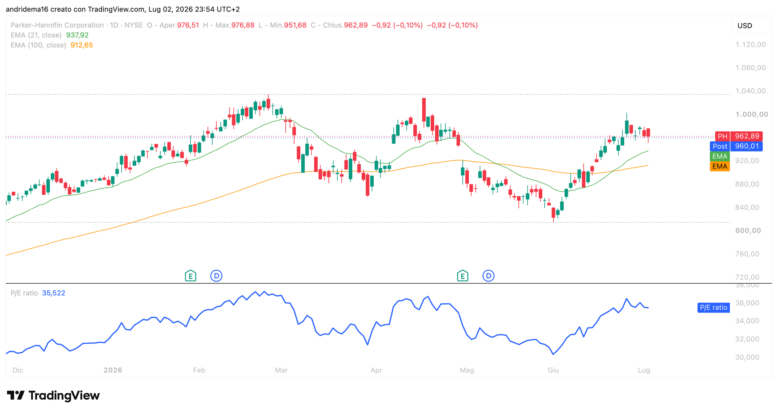This screenshot has height=413, width=778.
Task: Click the 840,00 price axis label
Action: [747, 207]
